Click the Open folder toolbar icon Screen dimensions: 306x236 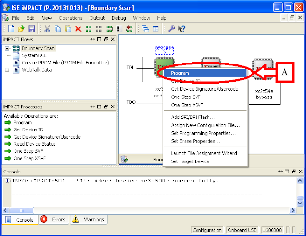[21, 29]
